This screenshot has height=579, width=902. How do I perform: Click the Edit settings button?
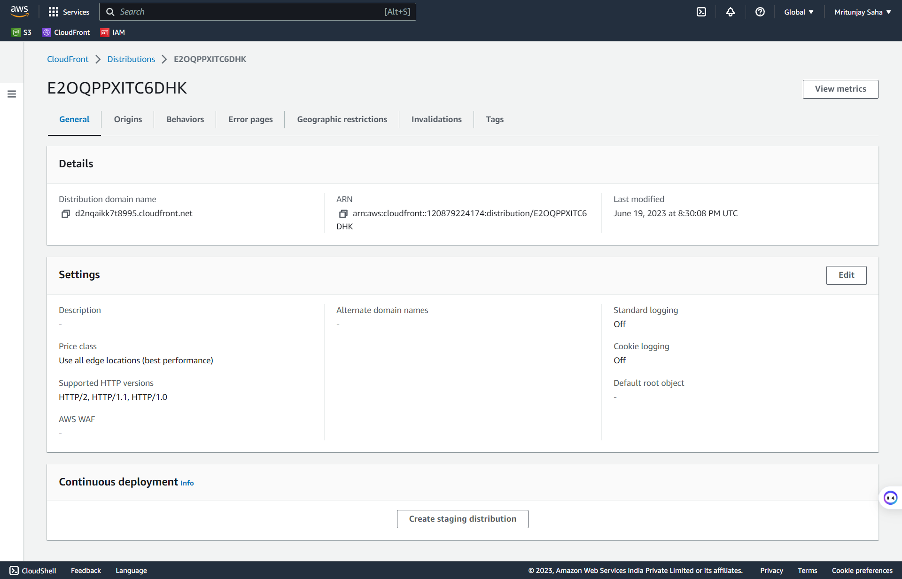tap(846, 275)
